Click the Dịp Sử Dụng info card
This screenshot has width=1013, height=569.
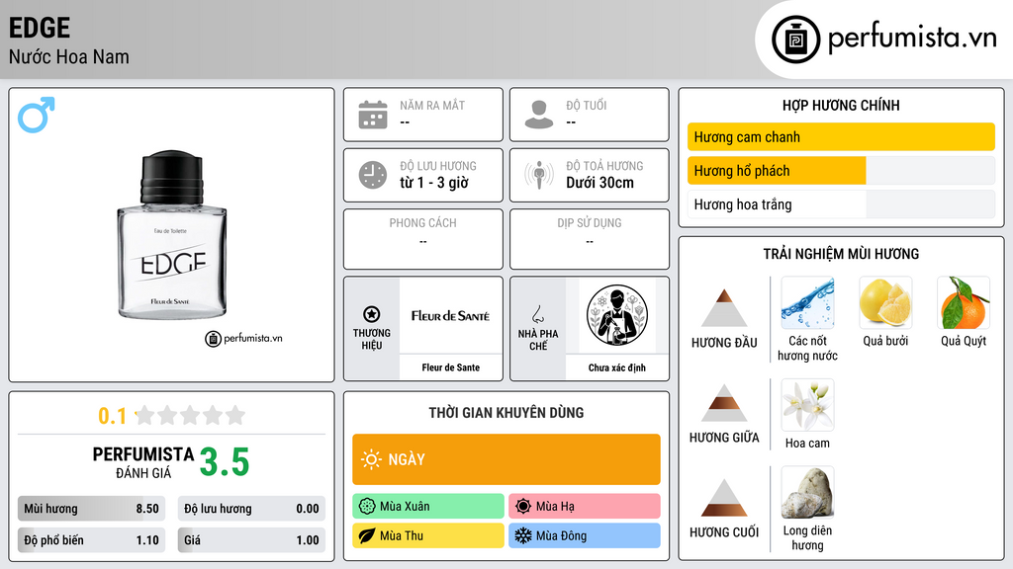pyautogui.click(x=590, y=239)
